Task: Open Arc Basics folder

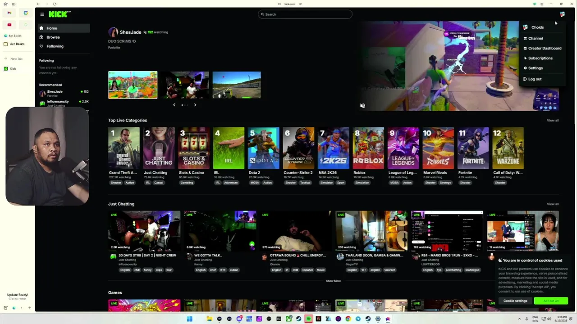Action: (17, 44)
